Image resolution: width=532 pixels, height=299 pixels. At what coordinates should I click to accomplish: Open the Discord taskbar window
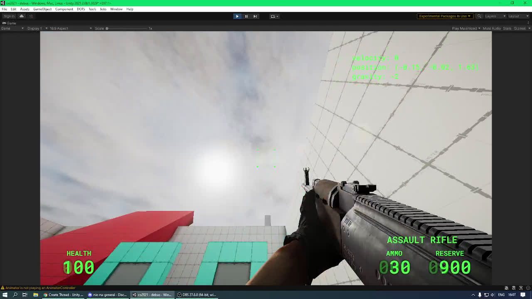pos(107,295)
